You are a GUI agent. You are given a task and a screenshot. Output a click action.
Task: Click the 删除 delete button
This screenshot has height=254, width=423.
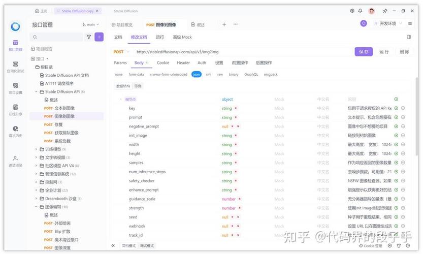click(x=404, y=51)
